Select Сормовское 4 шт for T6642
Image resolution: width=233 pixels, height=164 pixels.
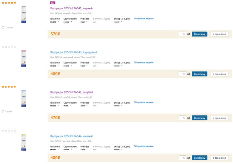tap(70, 104)
